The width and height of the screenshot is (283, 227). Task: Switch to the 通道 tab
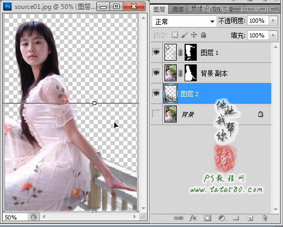(178, 9)
